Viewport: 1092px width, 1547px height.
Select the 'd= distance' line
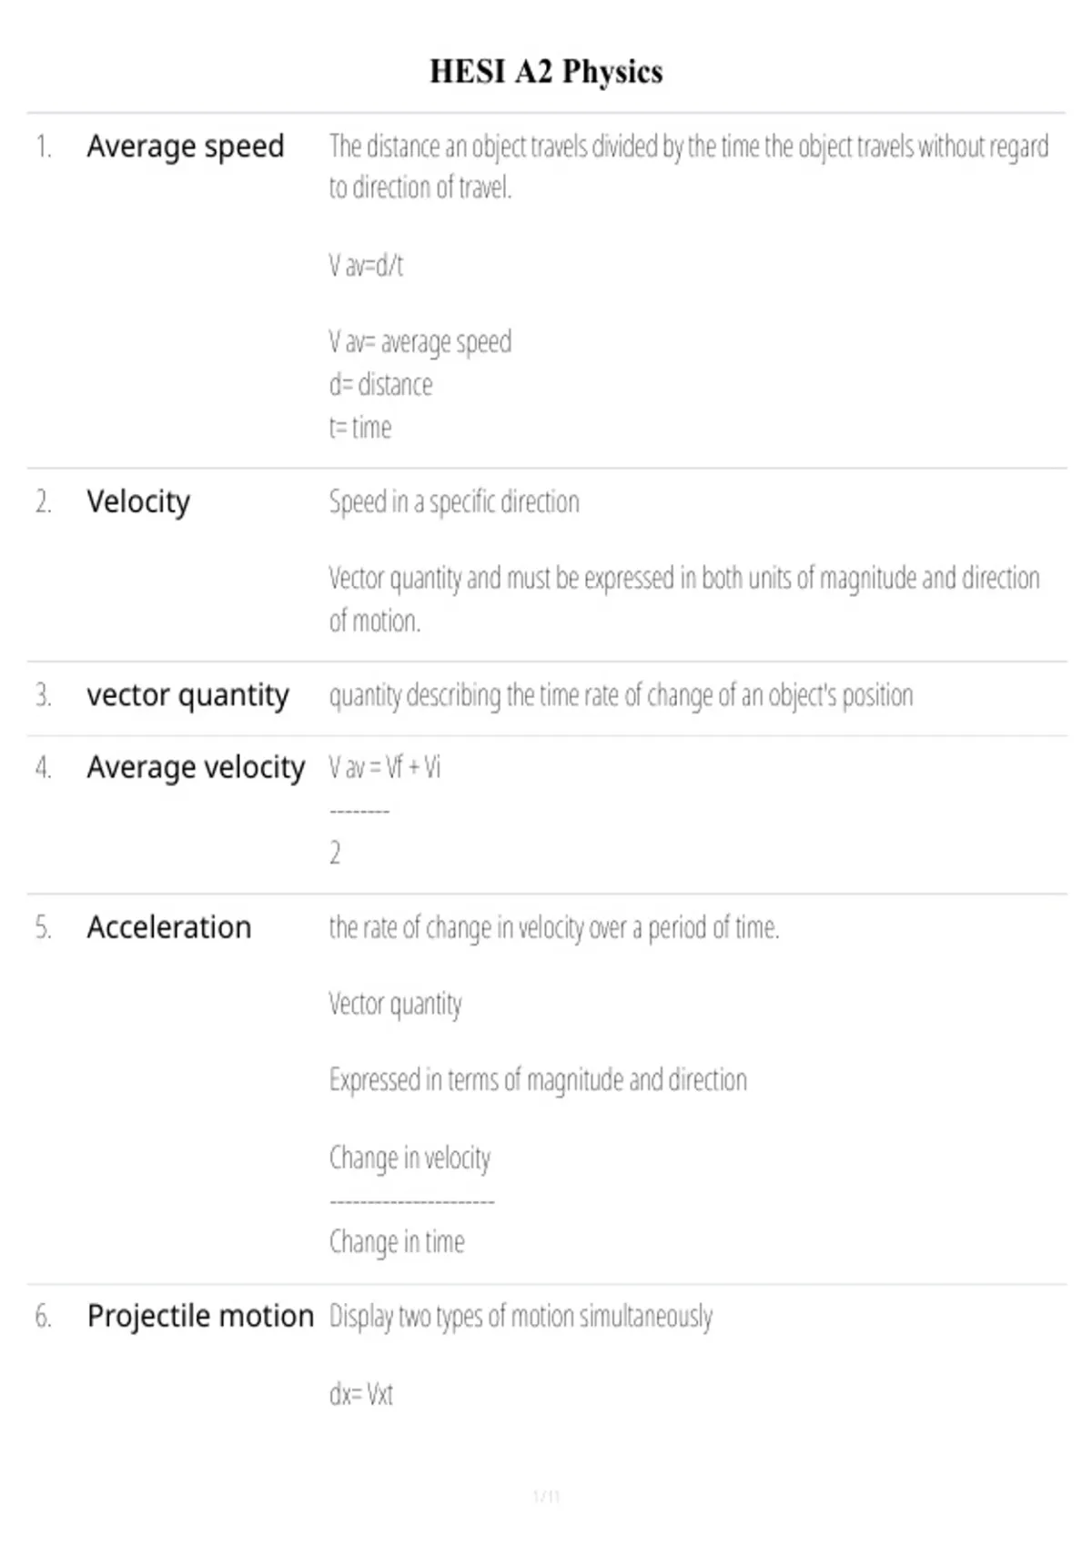(380, 385)
